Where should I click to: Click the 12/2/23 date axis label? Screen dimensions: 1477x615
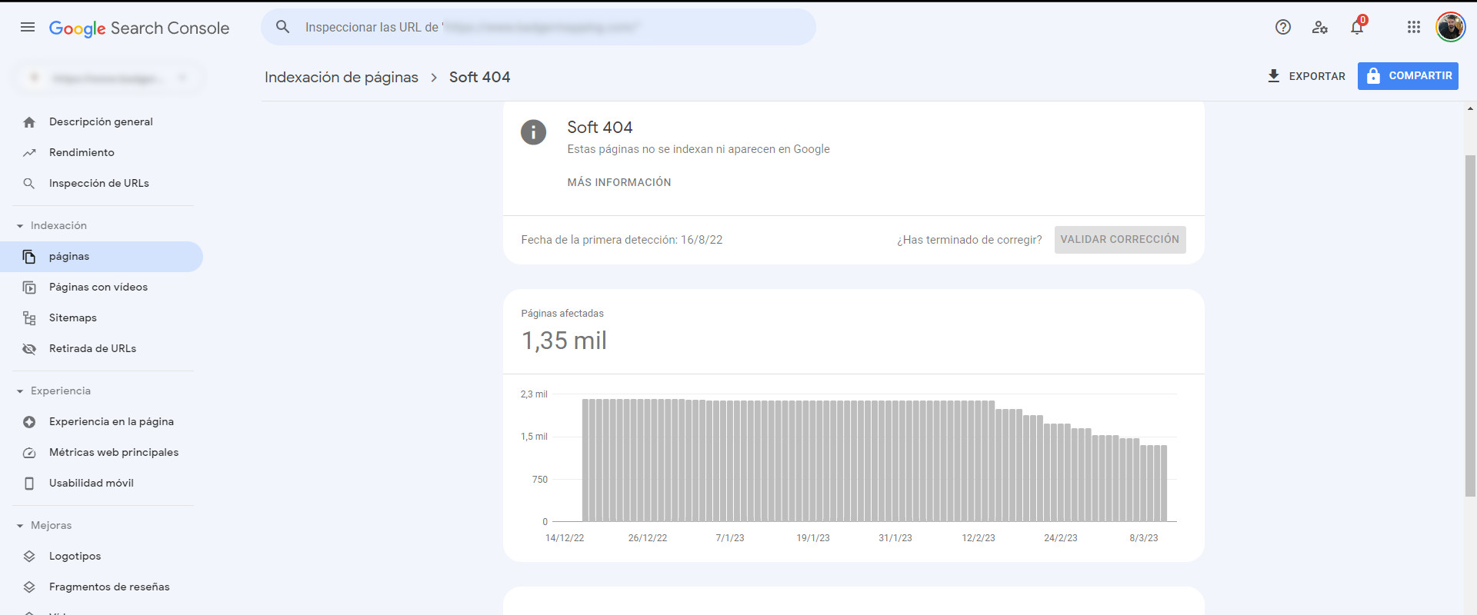click(979, 538)
